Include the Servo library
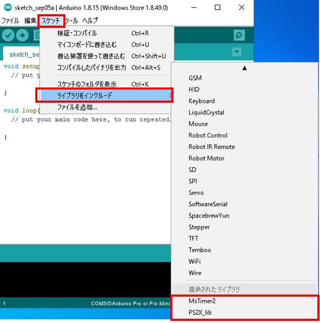This screenshot has height=323, width=320. 245,193
